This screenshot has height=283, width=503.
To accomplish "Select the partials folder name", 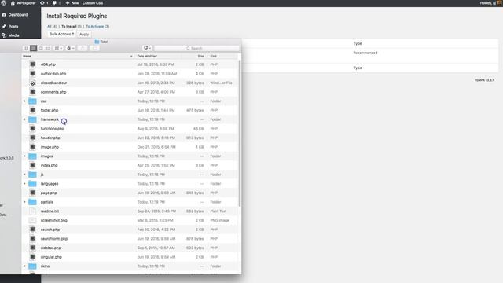I will (x=47, y=202).
